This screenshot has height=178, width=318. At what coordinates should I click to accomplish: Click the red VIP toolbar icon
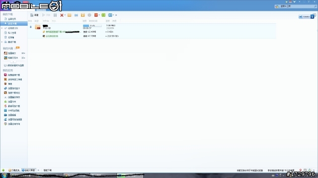[96, 15]
